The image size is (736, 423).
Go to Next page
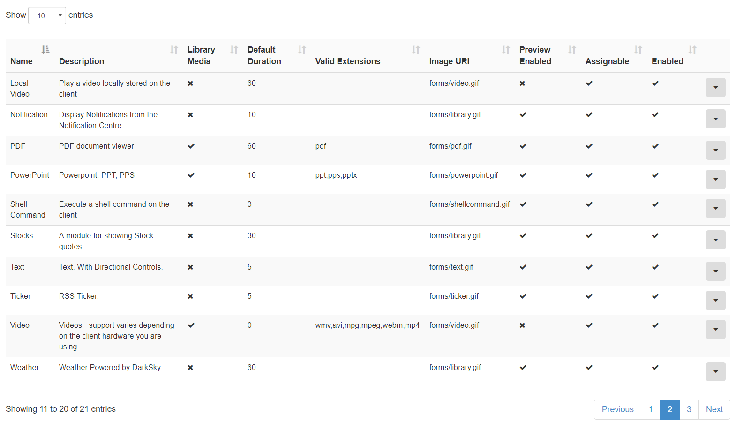click(x=714, y=409)
